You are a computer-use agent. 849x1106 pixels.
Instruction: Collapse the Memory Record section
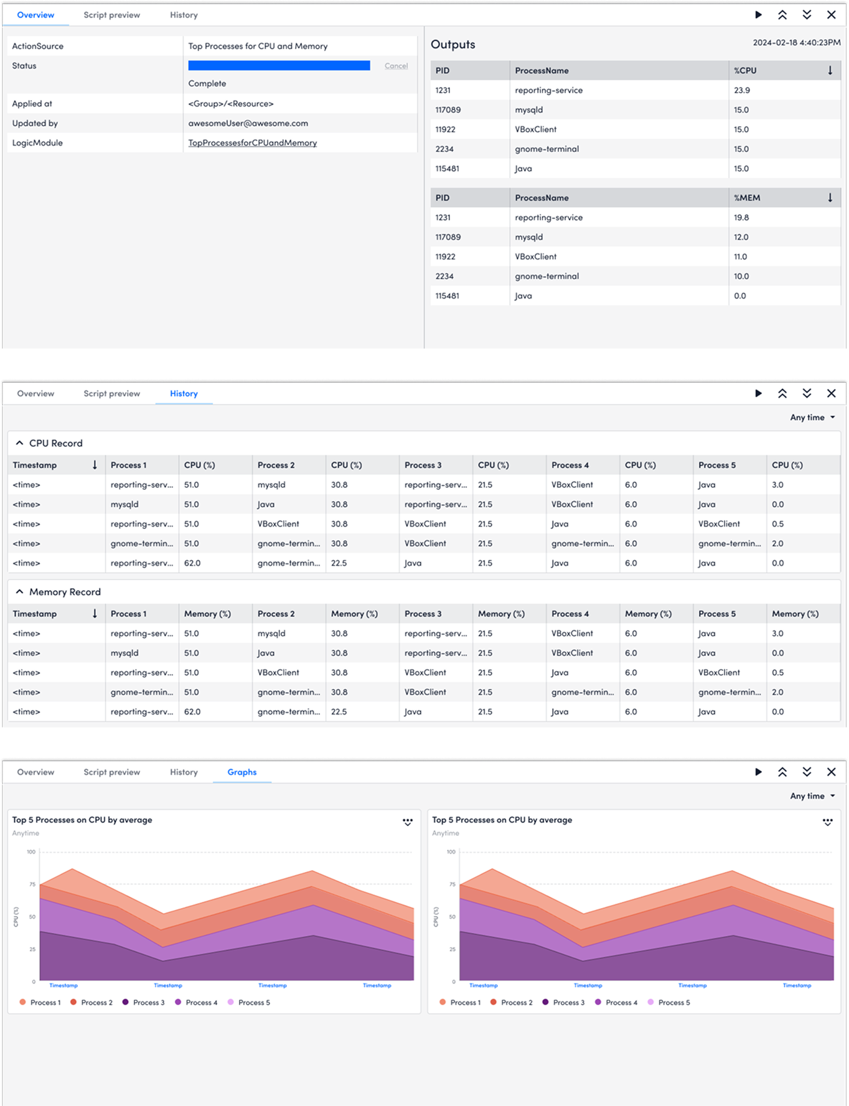point(19,591)
